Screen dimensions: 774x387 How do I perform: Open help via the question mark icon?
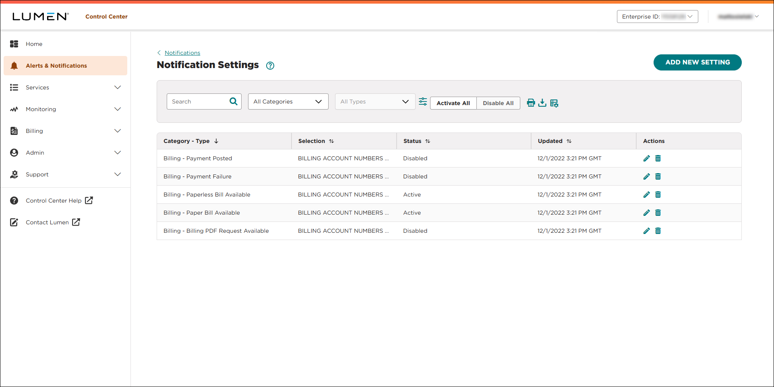[x=270, y=65]
